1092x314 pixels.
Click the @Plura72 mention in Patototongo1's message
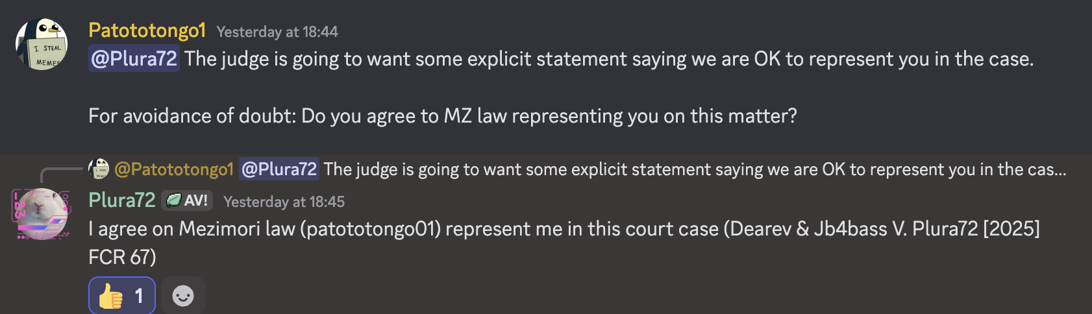tap(134, 59)
